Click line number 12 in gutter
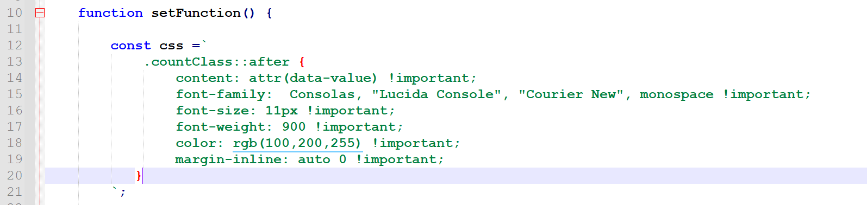 point(15,45)
